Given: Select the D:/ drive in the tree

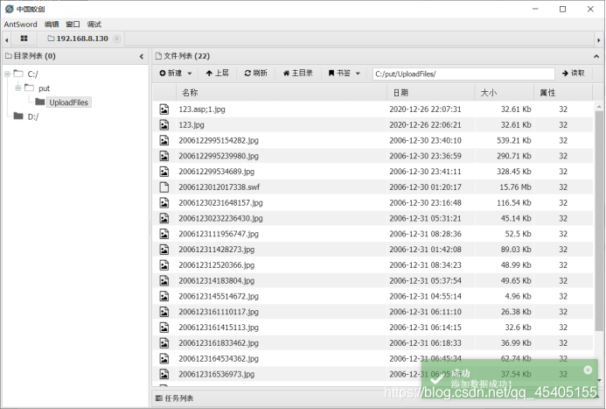Looking at the screenshot, I should [x=33, y=116].
